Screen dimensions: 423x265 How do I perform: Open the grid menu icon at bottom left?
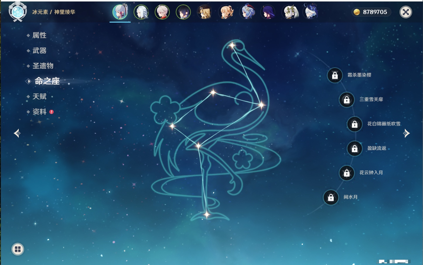18,249
